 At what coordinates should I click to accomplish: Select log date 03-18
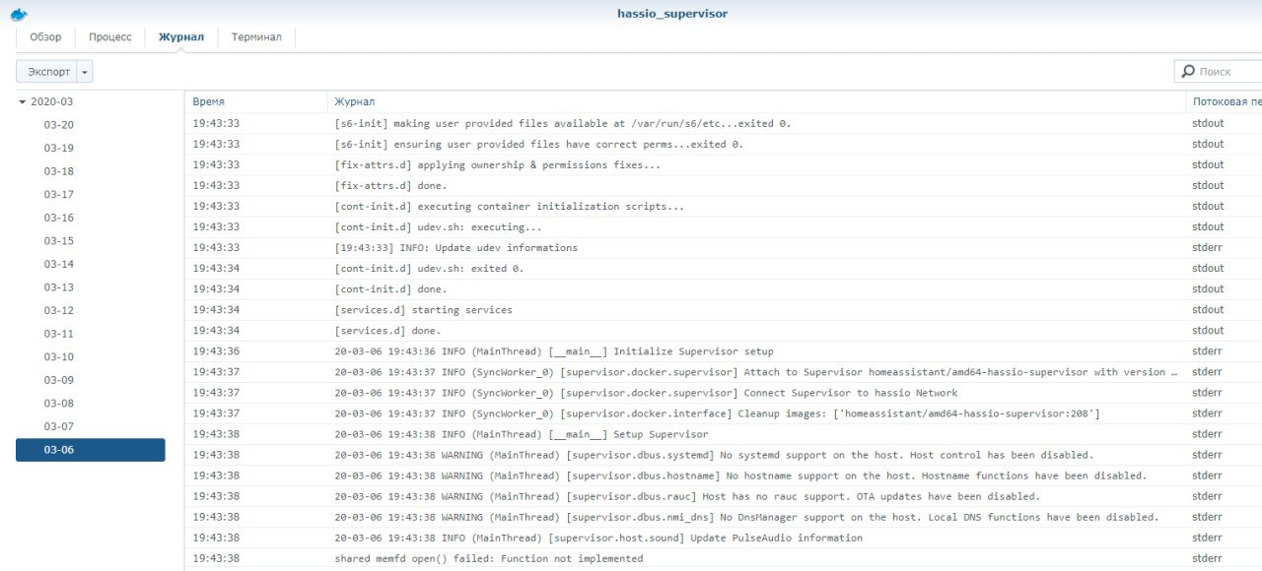[59, 171]
